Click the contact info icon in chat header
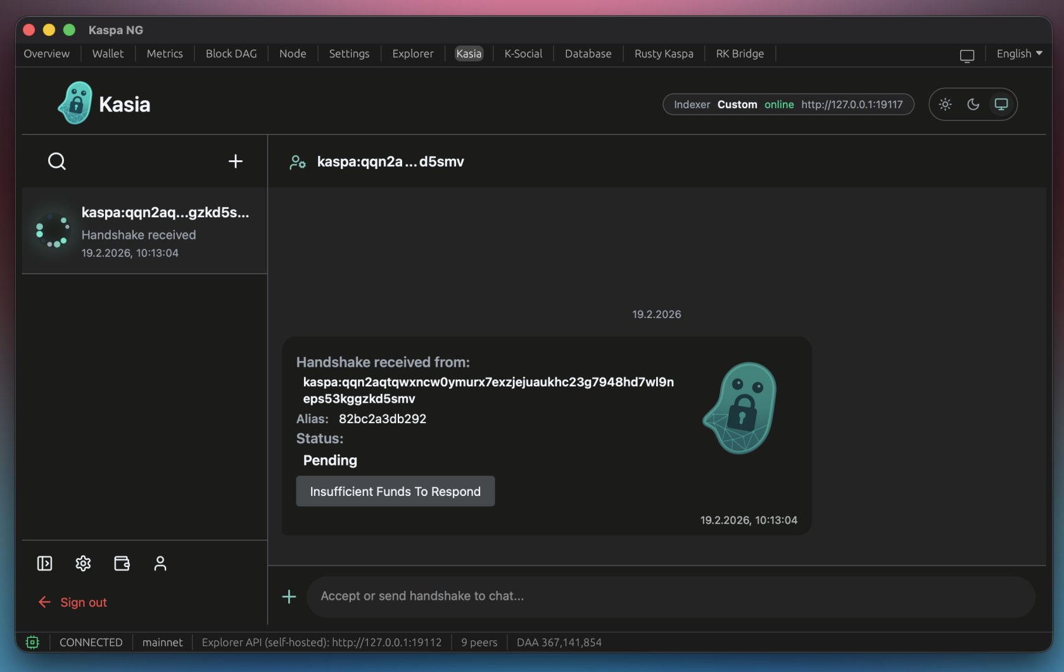Screen dimensions: 1064x672 298,162
